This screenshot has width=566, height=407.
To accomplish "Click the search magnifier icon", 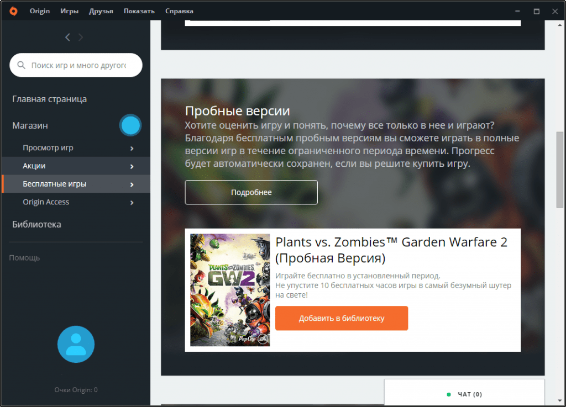I will 22,65.
